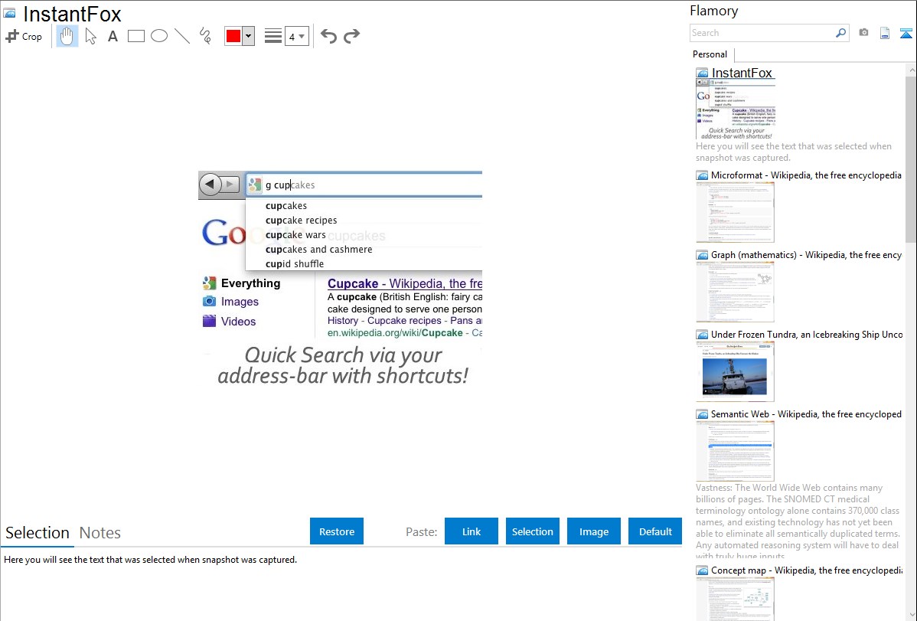Select the Microformat snapshot thumbnail
Image resolution: width=917 pixels, height=621 pixels.
click(735, 212)
